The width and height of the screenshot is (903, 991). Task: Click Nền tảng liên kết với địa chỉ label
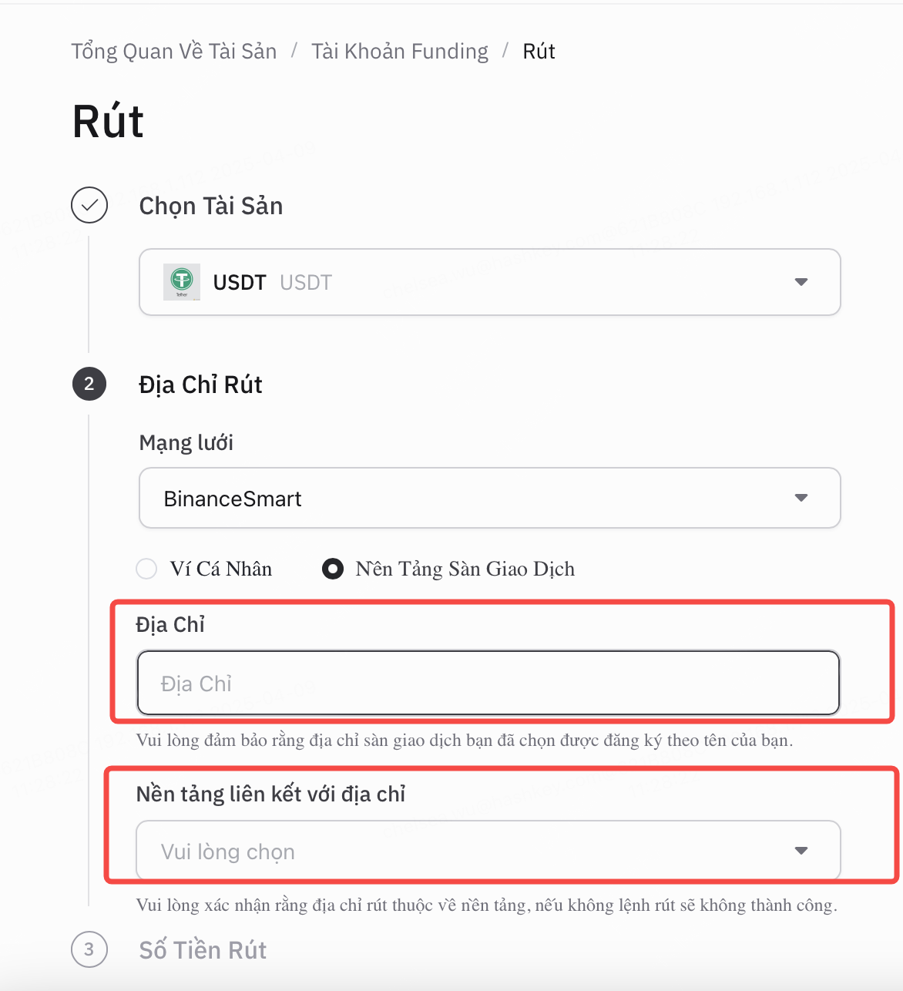(271, 794)
